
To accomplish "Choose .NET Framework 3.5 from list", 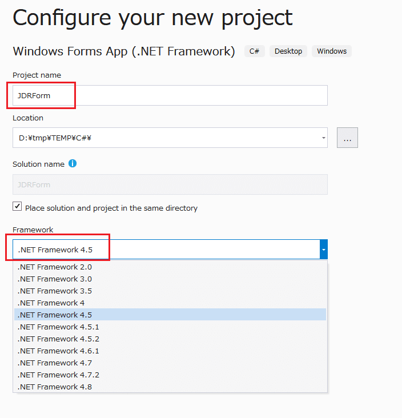I will (x=55, y=291).
